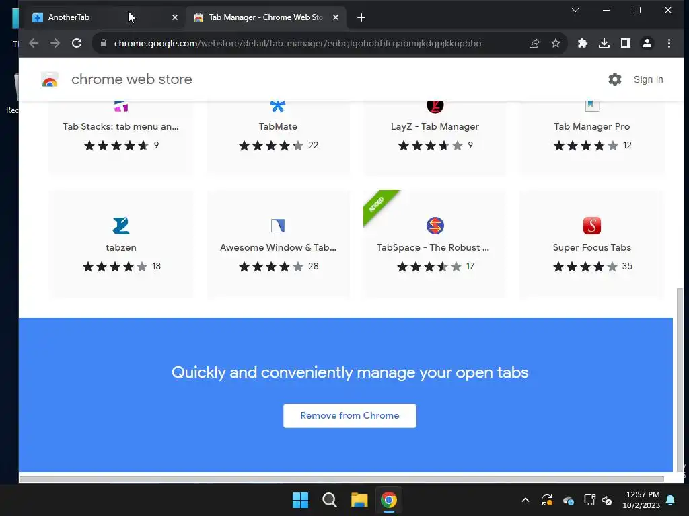
Task: Toggle the Chrome side panel
Action: (626, 43)
